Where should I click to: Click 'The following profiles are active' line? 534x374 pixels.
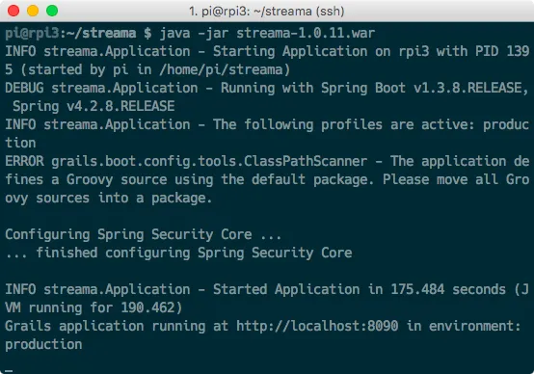(x=267, y=124)
